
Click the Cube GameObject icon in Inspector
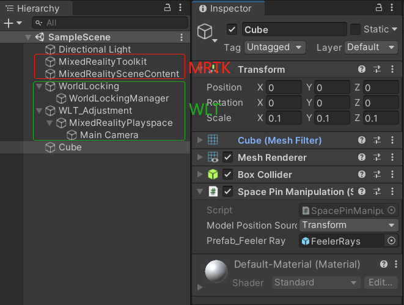[205, 31]
